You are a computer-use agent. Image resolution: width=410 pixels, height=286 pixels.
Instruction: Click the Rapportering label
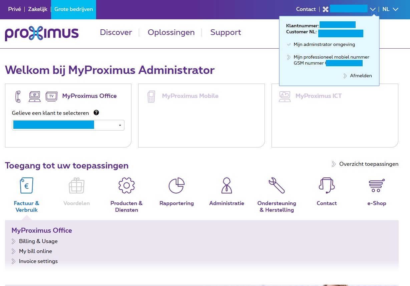(x=176, y=203)
